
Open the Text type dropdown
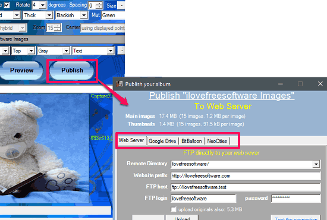[111, 51]
